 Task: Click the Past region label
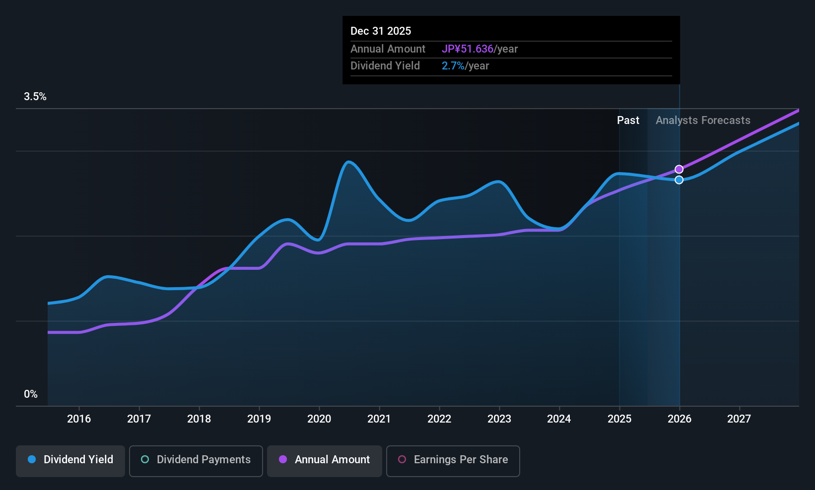[628, 120]
